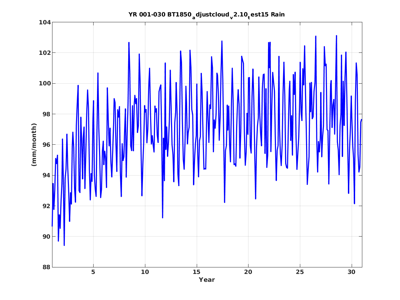Click the y-axis tick label '92'
The height and width of the screenshot is (300, 400).
(x=47, y=206)
